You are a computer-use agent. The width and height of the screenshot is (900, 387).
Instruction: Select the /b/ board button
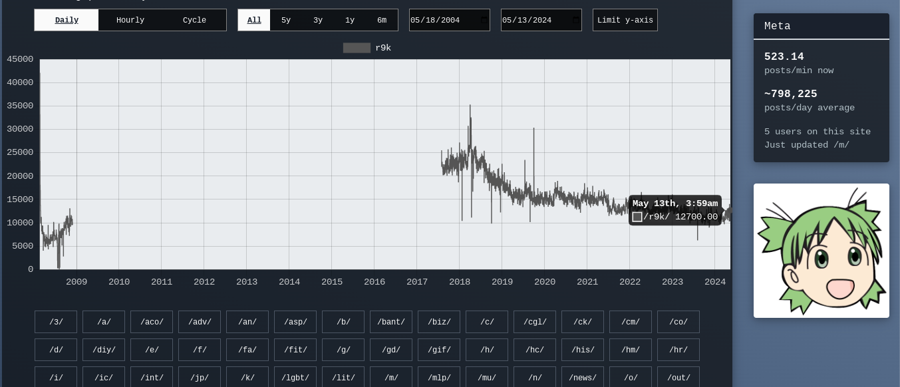[343, 322]
